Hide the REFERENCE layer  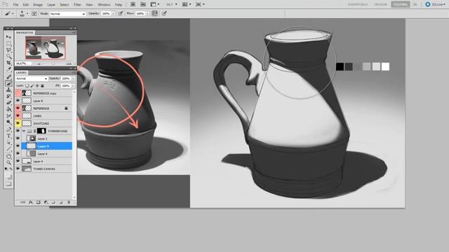tap(18, 108)
